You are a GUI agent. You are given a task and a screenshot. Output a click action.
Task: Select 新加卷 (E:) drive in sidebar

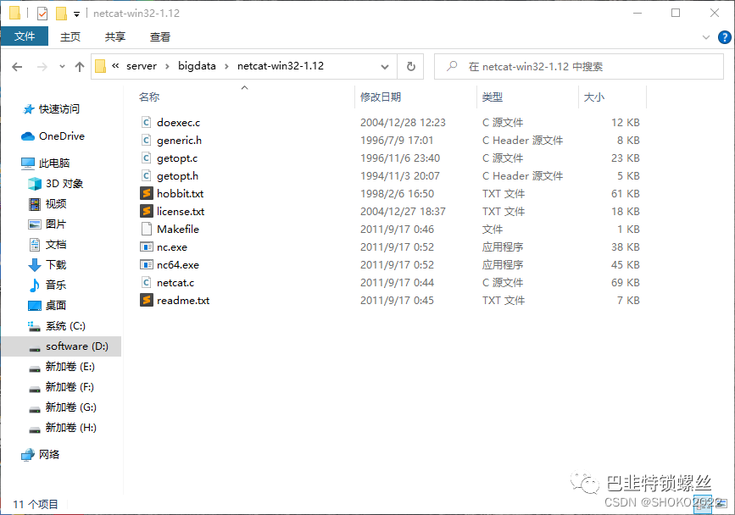click(x=61, y=367)
